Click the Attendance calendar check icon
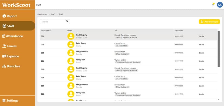The width and height of the screenshot is (224, 106). [4, 36]
